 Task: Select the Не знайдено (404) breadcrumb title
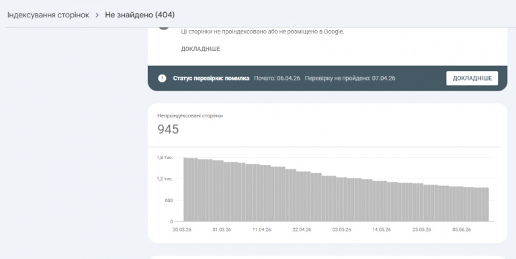140,15
